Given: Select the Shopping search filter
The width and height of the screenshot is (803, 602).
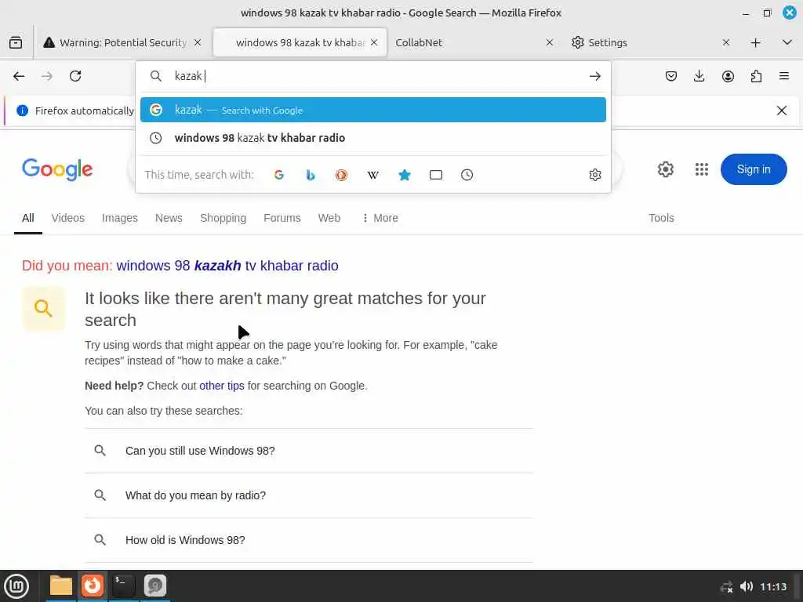Looking at the screenshot, I should [x=223, y=218].
